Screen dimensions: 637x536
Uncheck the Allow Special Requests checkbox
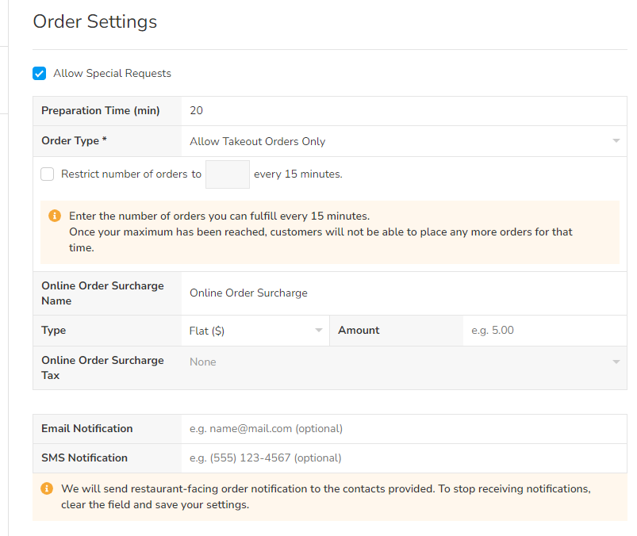point(40,74)
